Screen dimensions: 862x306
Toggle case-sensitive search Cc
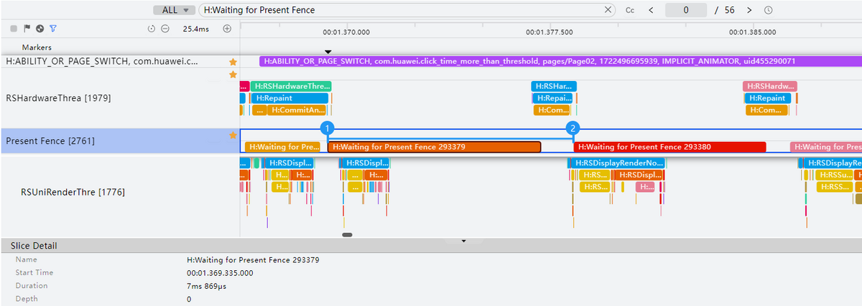[630, 10]
